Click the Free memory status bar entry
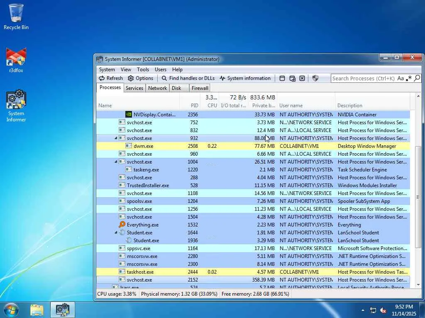Image resolution: width=425 pixels, height=318 pixels. 255,294
